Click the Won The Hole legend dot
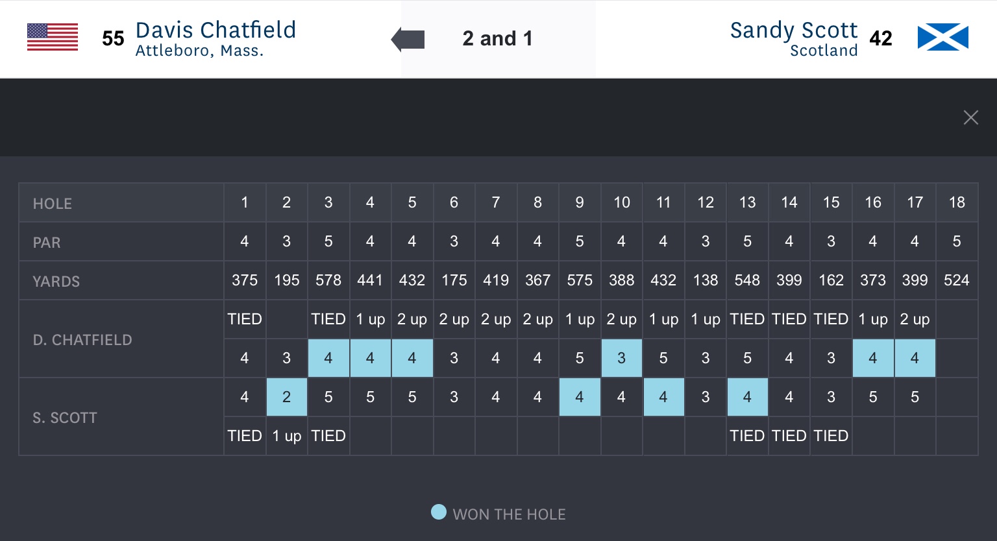Image resolution: width=997 pixels, height=541 pixels. pos(439,512)
